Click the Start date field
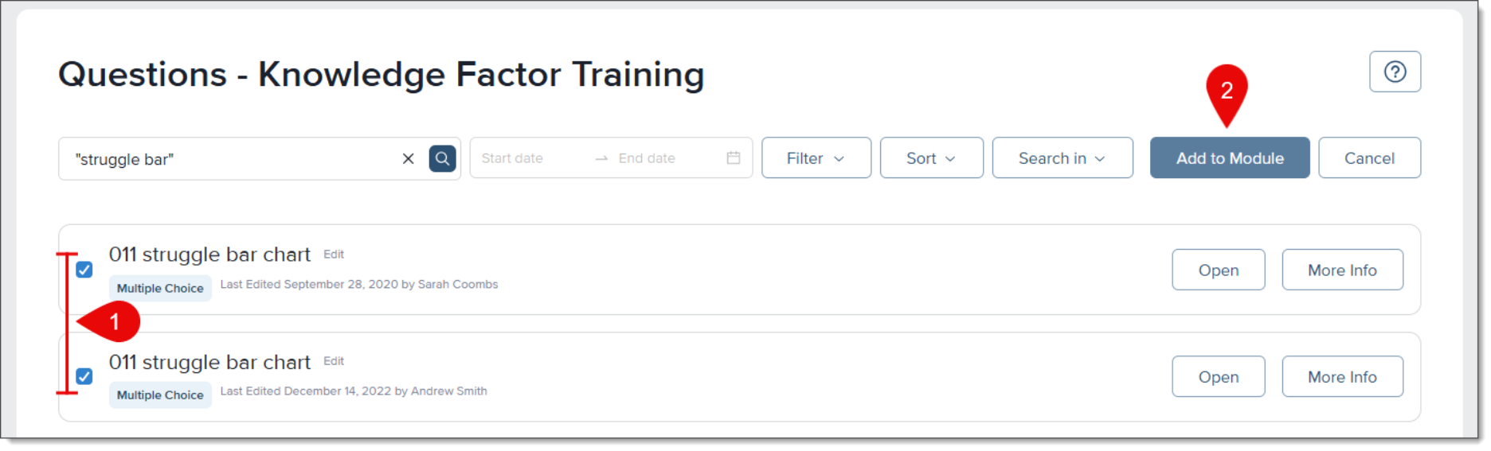 [x=526, y=158]
